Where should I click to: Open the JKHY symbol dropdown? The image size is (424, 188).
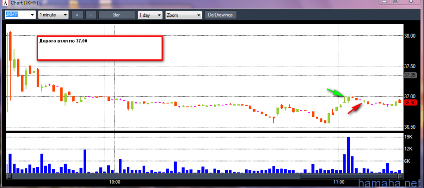[x=32, y=15]
